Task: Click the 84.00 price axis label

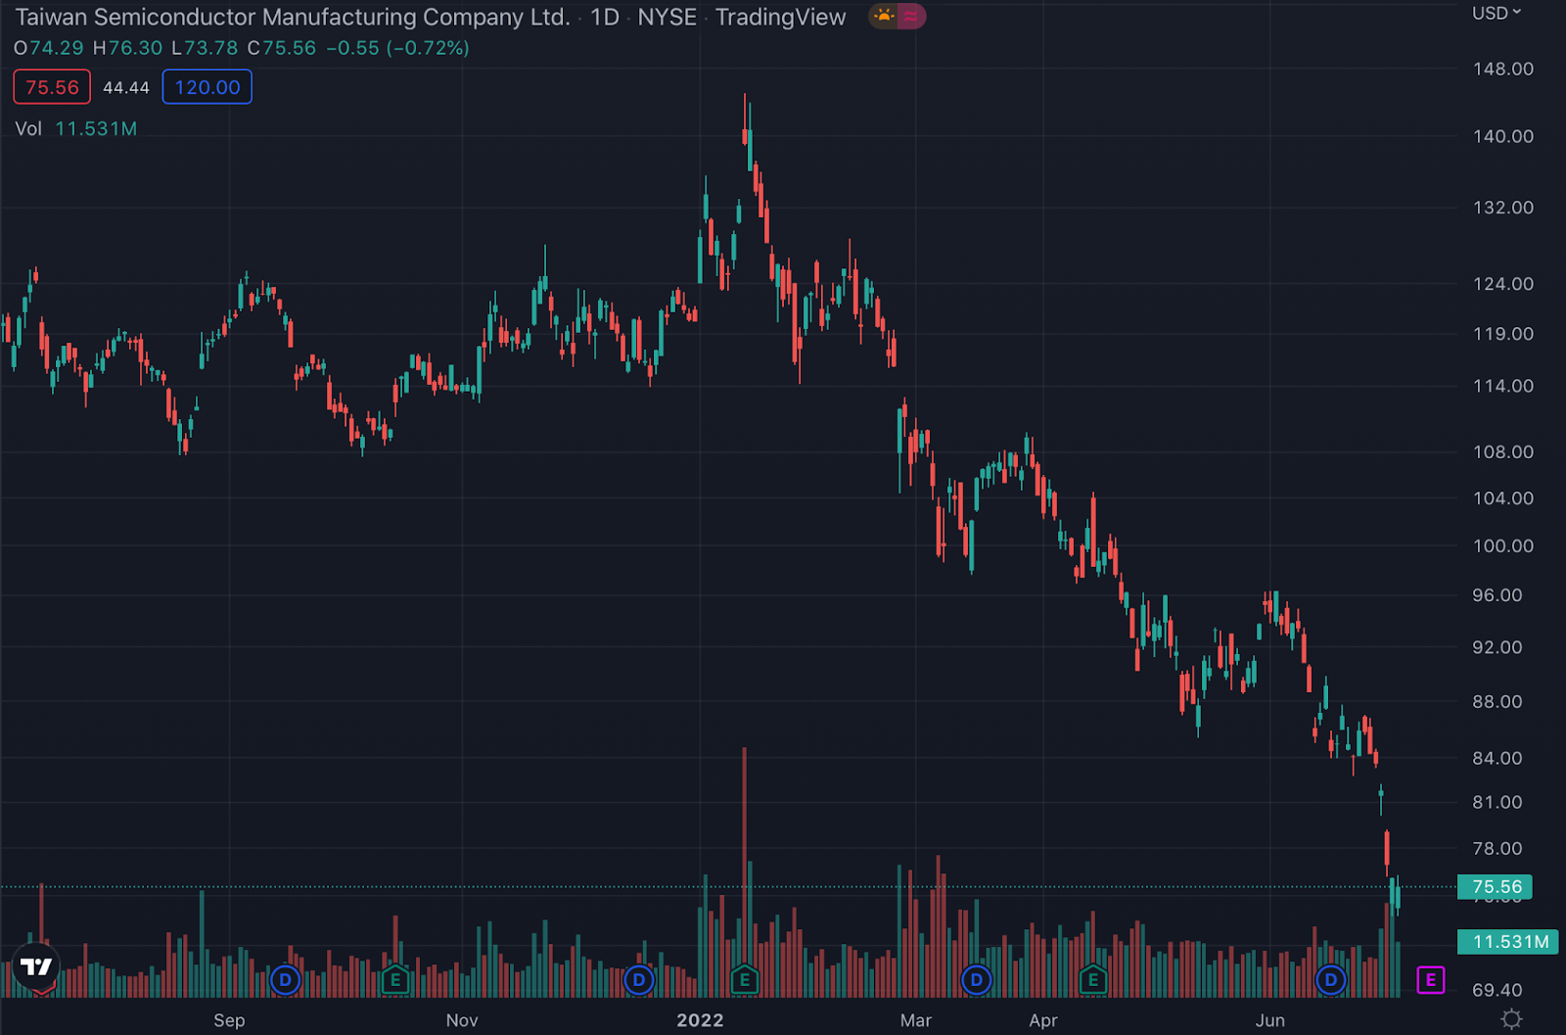Action: point(1497,758)
